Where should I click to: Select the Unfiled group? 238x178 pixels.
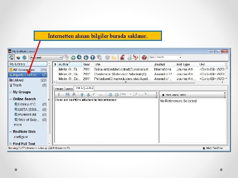coord(28,80)
